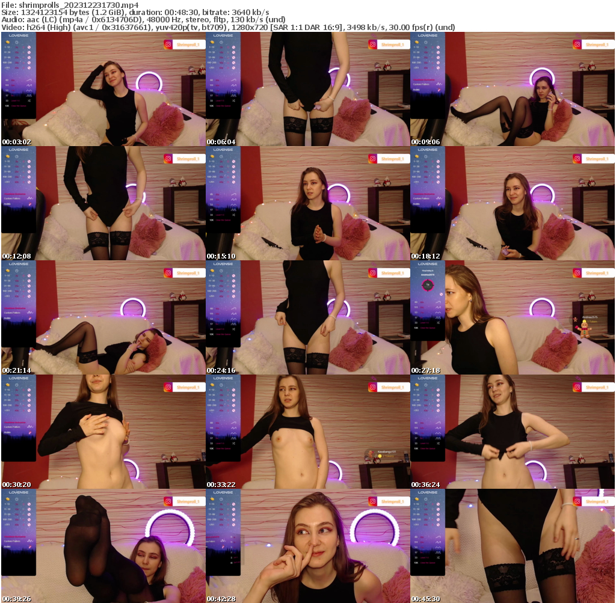This screenshot has height=603, width=616.
Task: Open the 100-200 tip tier row
Action: pyautogui.click(x=15, y=62)
